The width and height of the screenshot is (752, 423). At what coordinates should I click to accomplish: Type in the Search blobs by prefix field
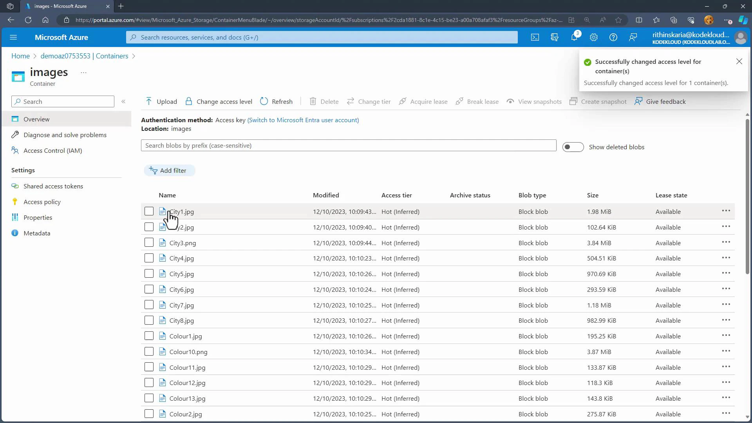coord(349,145)
